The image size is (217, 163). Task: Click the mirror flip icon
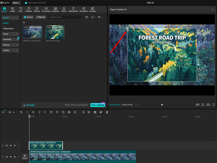coord(69,112)
